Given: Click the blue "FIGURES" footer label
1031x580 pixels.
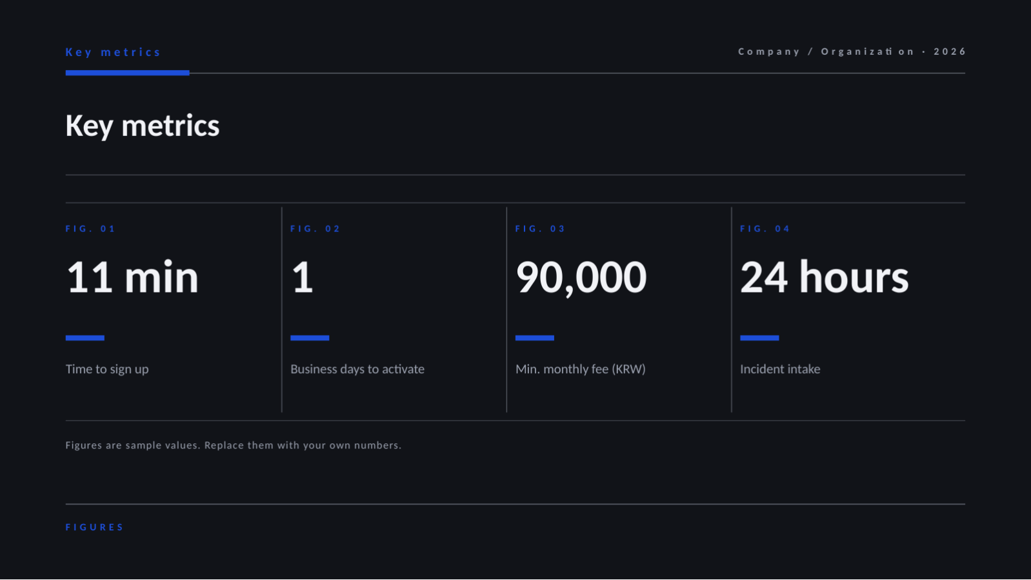Looking at the screenshot, I should tap(94, 527).
